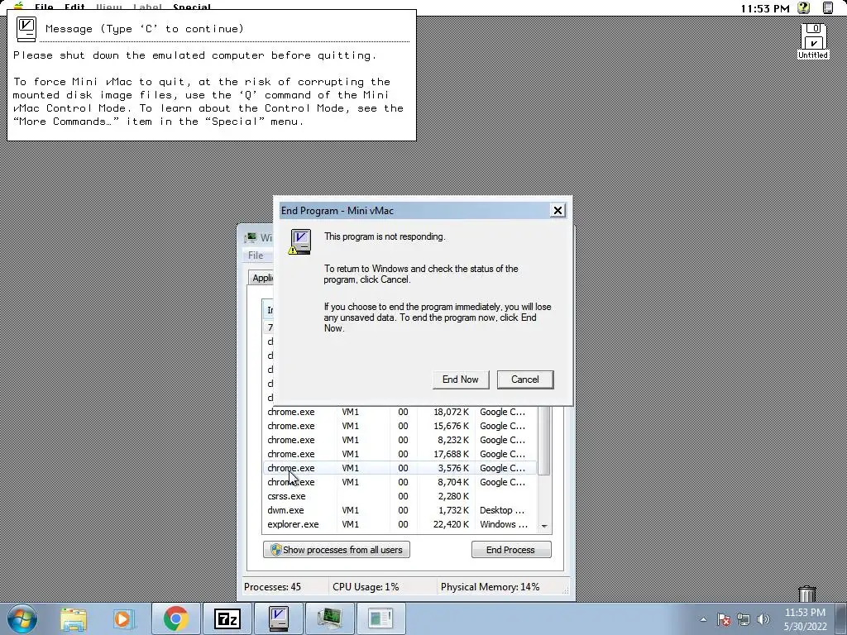The width and height of the screenshot is (847, 635).
Task: Click the Mini vMac warning icon in dialog
Action: point(300,241)
